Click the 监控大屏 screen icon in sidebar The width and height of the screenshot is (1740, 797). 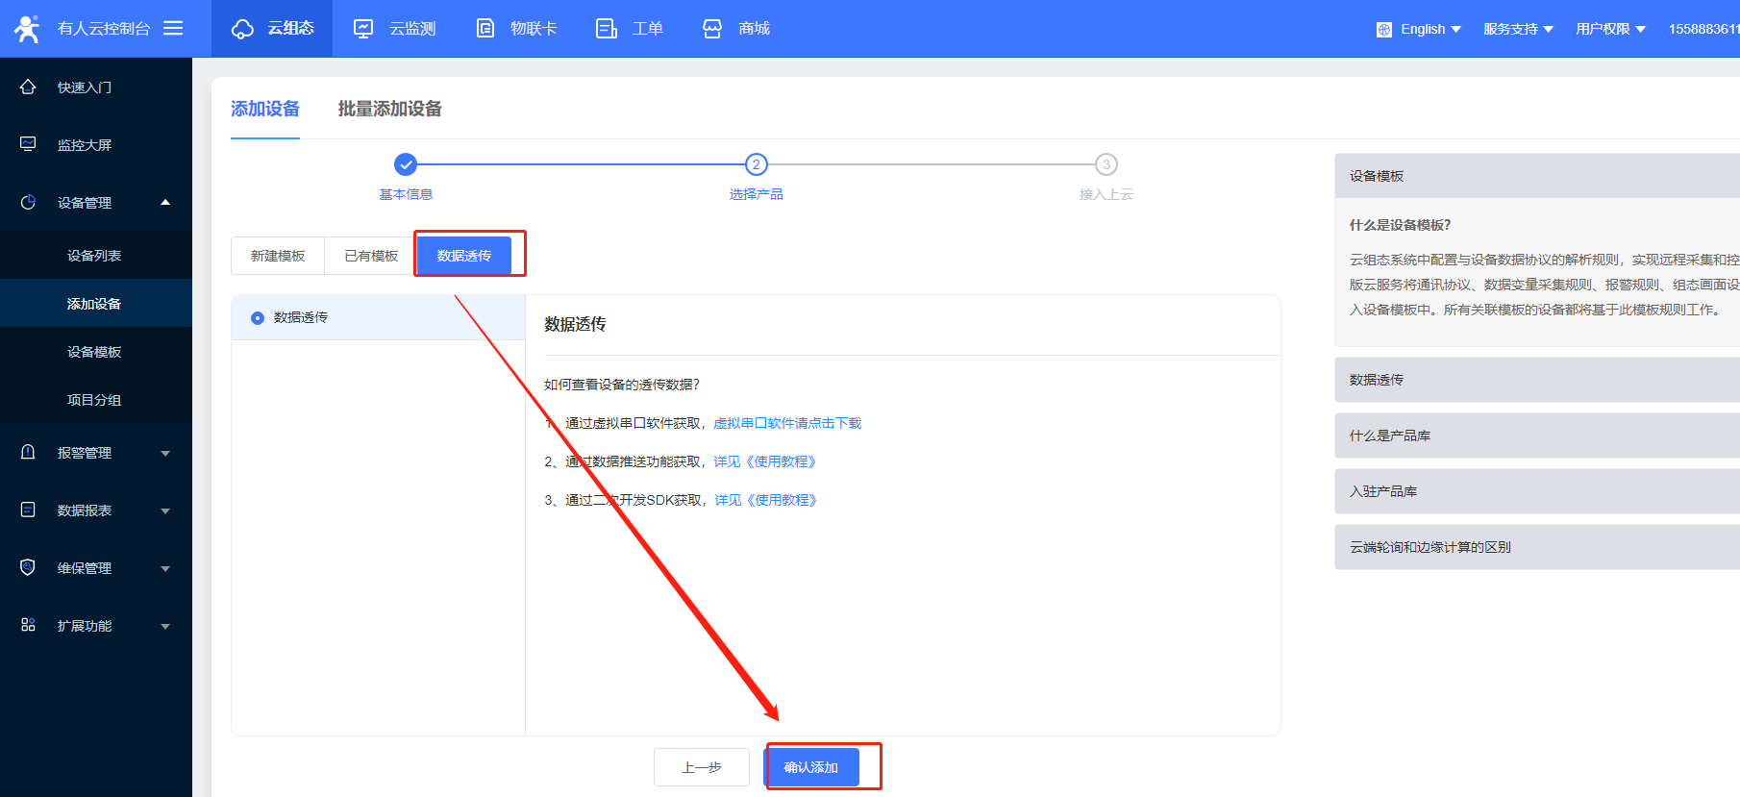tap(28, 144)
